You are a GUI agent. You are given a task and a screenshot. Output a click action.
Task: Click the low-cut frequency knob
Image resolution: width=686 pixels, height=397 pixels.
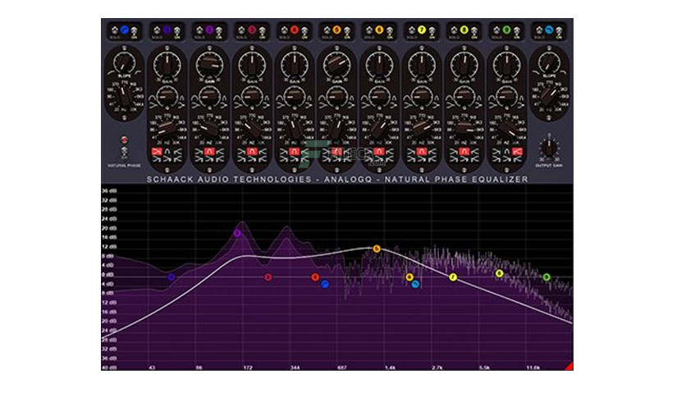124,95
